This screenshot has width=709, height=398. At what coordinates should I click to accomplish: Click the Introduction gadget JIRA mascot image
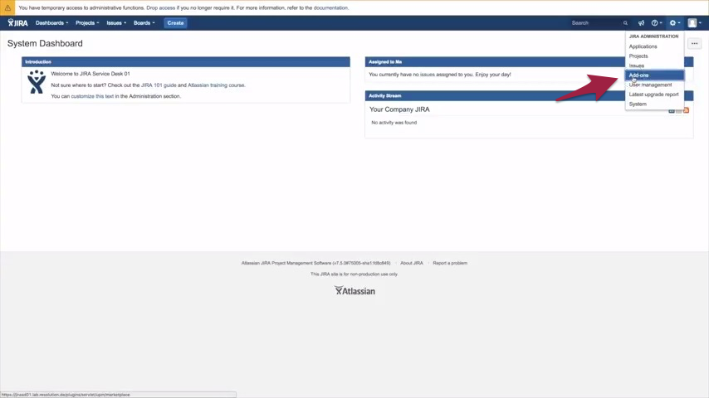pyautogui.click(x=37, y=82)
